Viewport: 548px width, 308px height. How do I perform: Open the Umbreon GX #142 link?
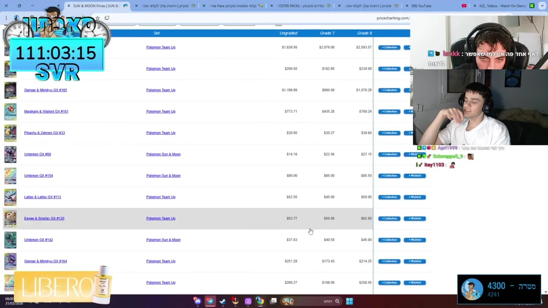(x=39, y=240)
